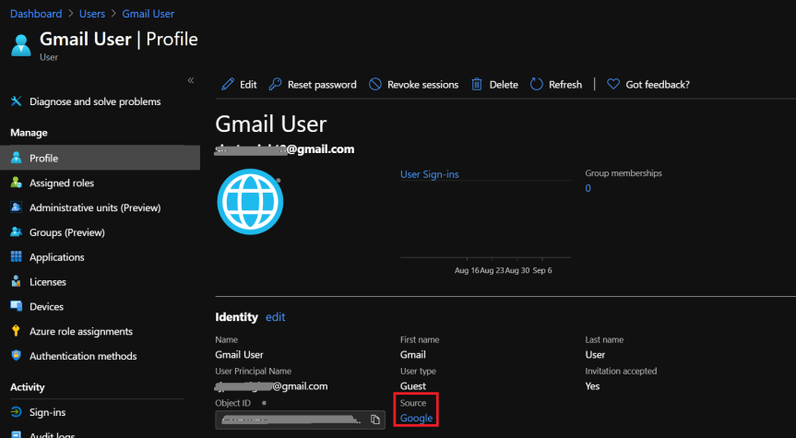Click the Revoke sessions icon
This screenshot has height=438, width=796.
[375, 85]
